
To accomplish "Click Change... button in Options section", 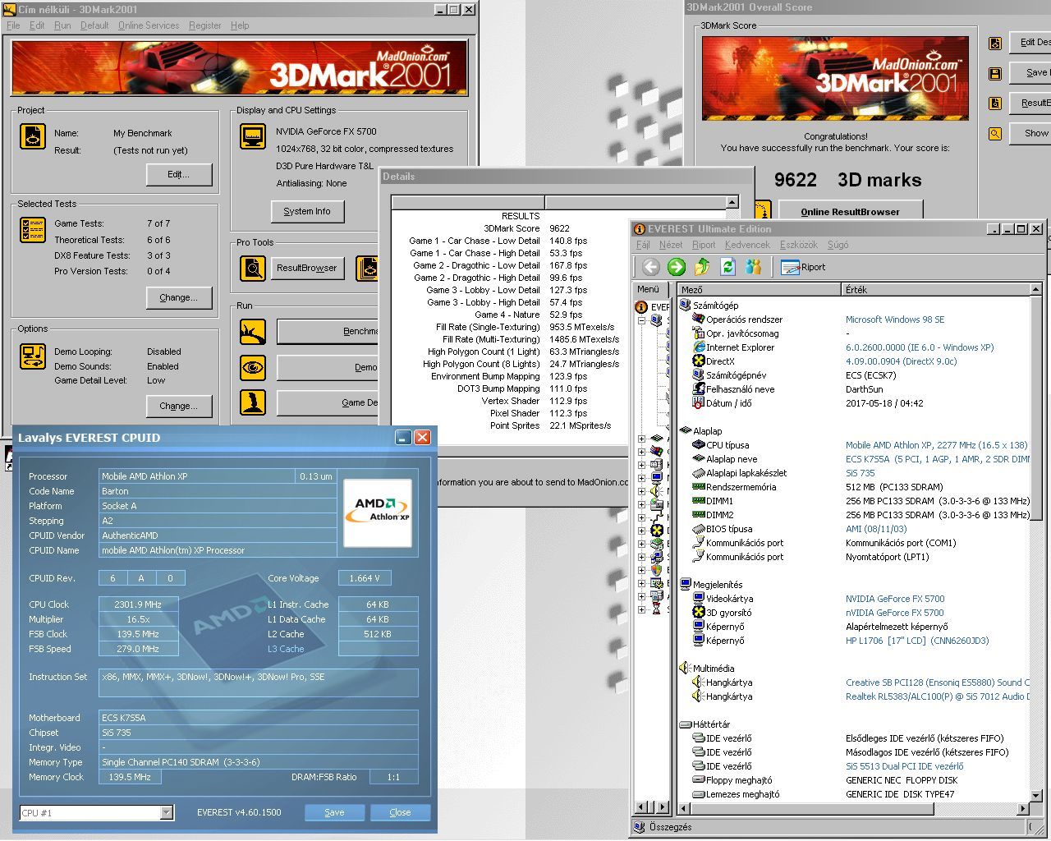I will (x=179, y=406).
